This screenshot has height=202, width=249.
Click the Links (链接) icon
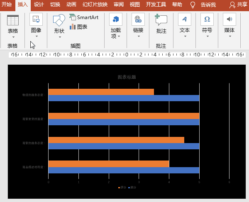(138, 19)
